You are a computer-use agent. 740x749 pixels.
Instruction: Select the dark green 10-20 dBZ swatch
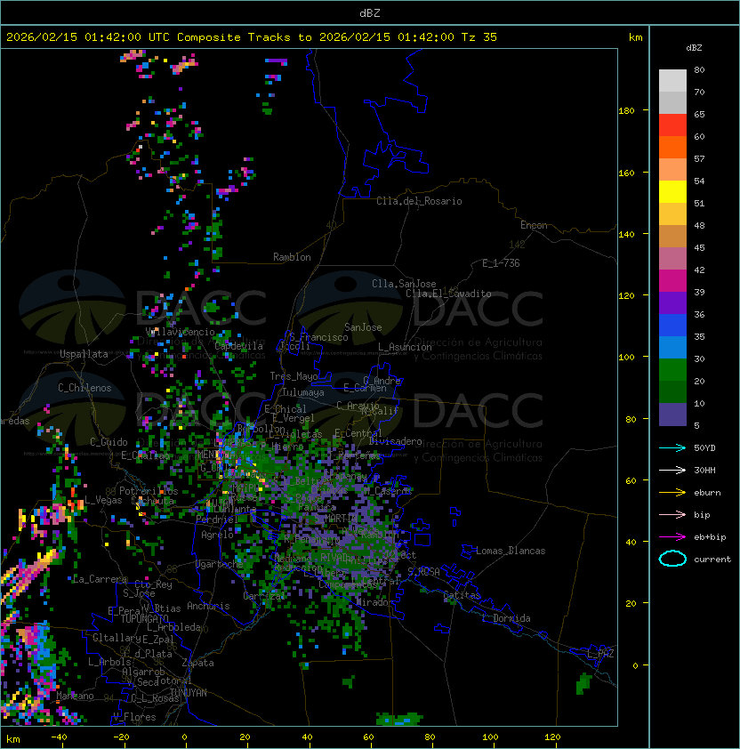[x=672, y=391]
